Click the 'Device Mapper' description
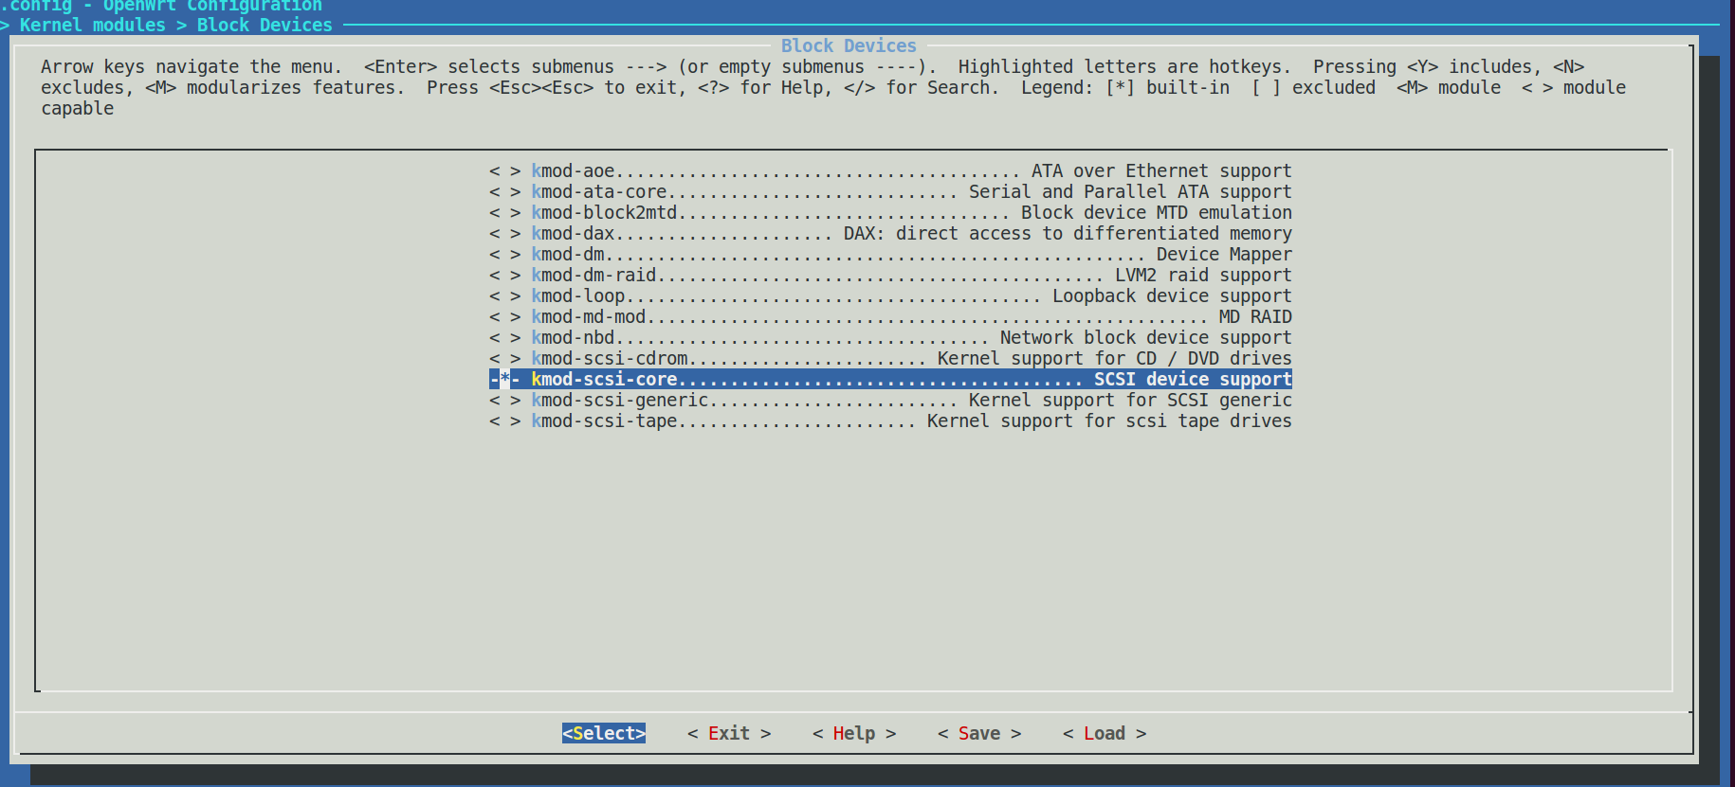The height and width of the screenshot is (787, 1735). 1224,255
